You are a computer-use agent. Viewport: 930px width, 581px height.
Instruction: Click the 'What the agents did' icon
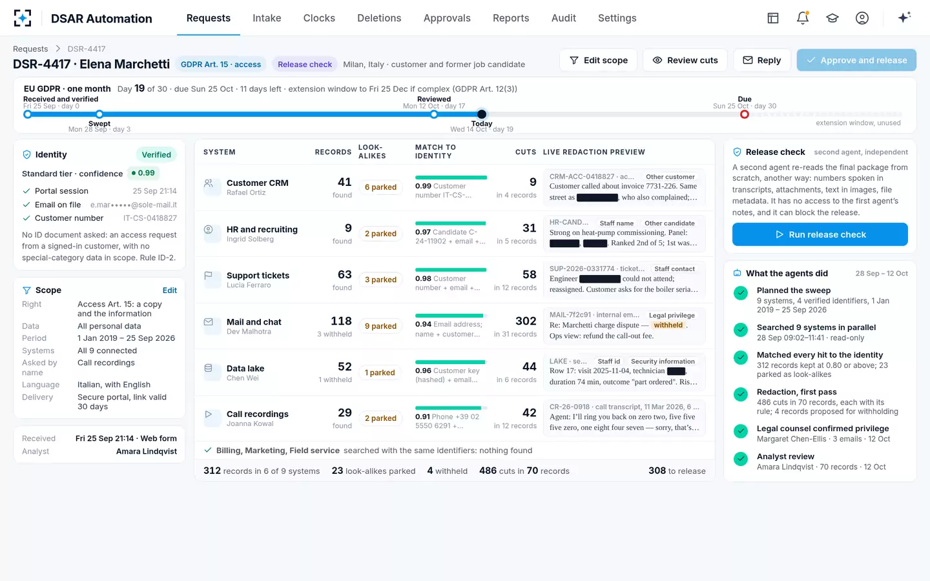[737, 274]
